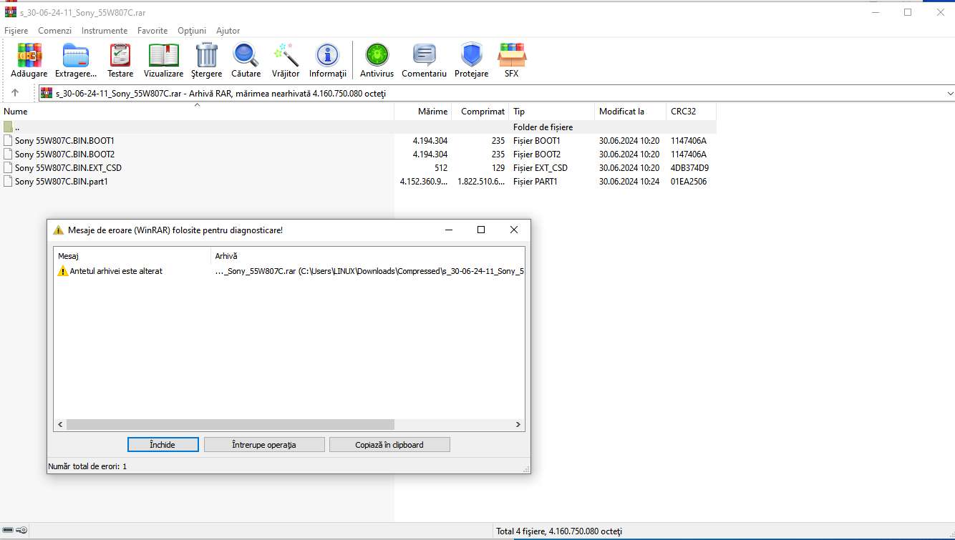Sort by Tip column header
The height and width of the screenshot is (540, 955).
point(552,112)
